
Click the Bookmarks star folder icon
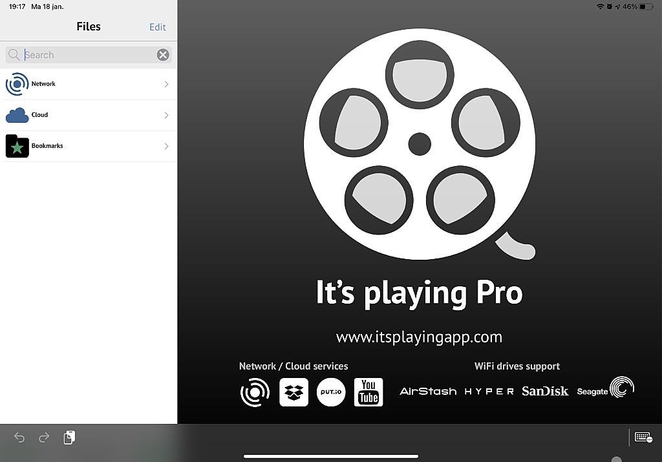tap(17, 146)
